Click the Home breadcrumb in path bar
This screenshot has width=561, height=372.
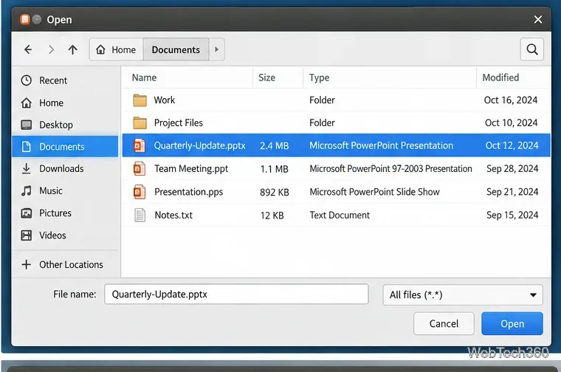[117, 49]
